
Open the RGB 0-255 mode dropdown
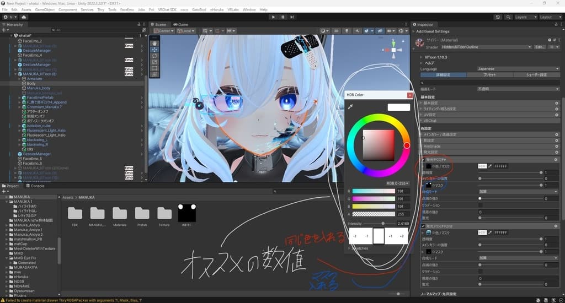397,183
